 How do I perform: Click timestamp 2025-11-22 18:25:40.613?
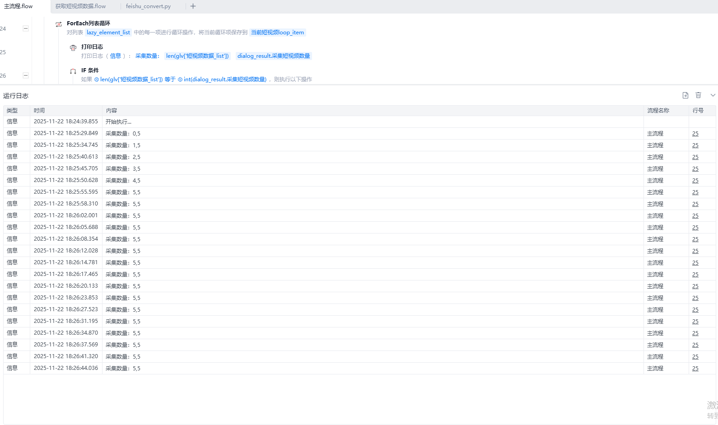[x=66, y=157]
